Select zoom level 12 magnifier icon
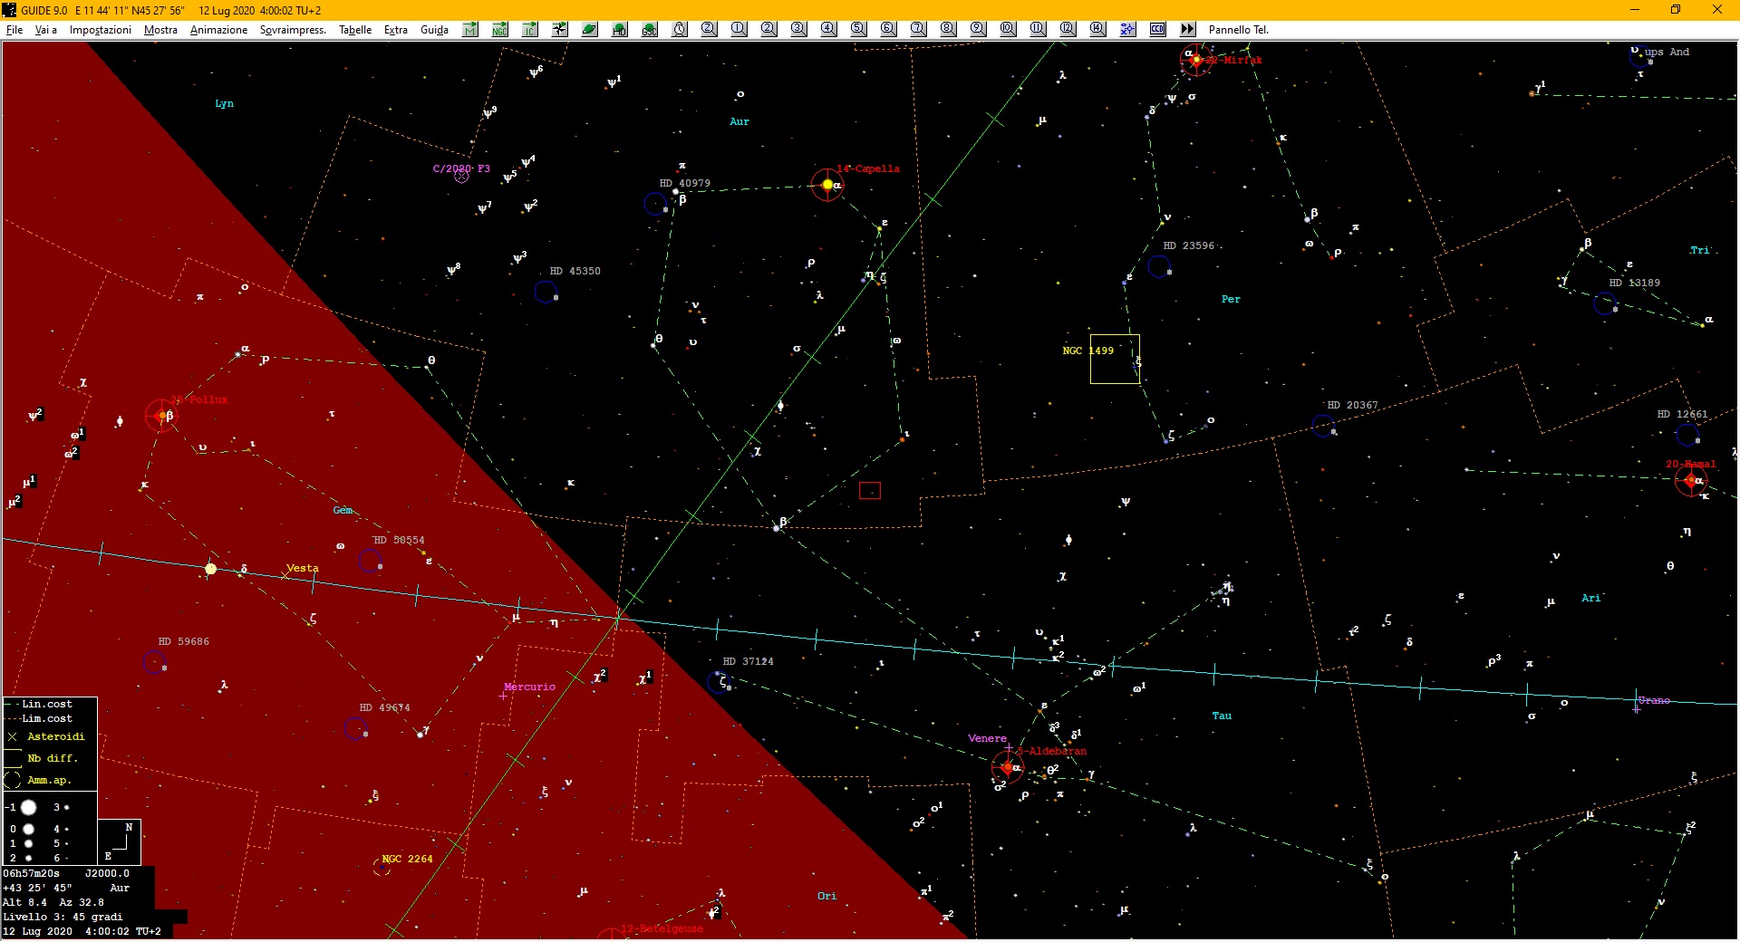The image size is (1740, 942). [x=1068, y=29]
